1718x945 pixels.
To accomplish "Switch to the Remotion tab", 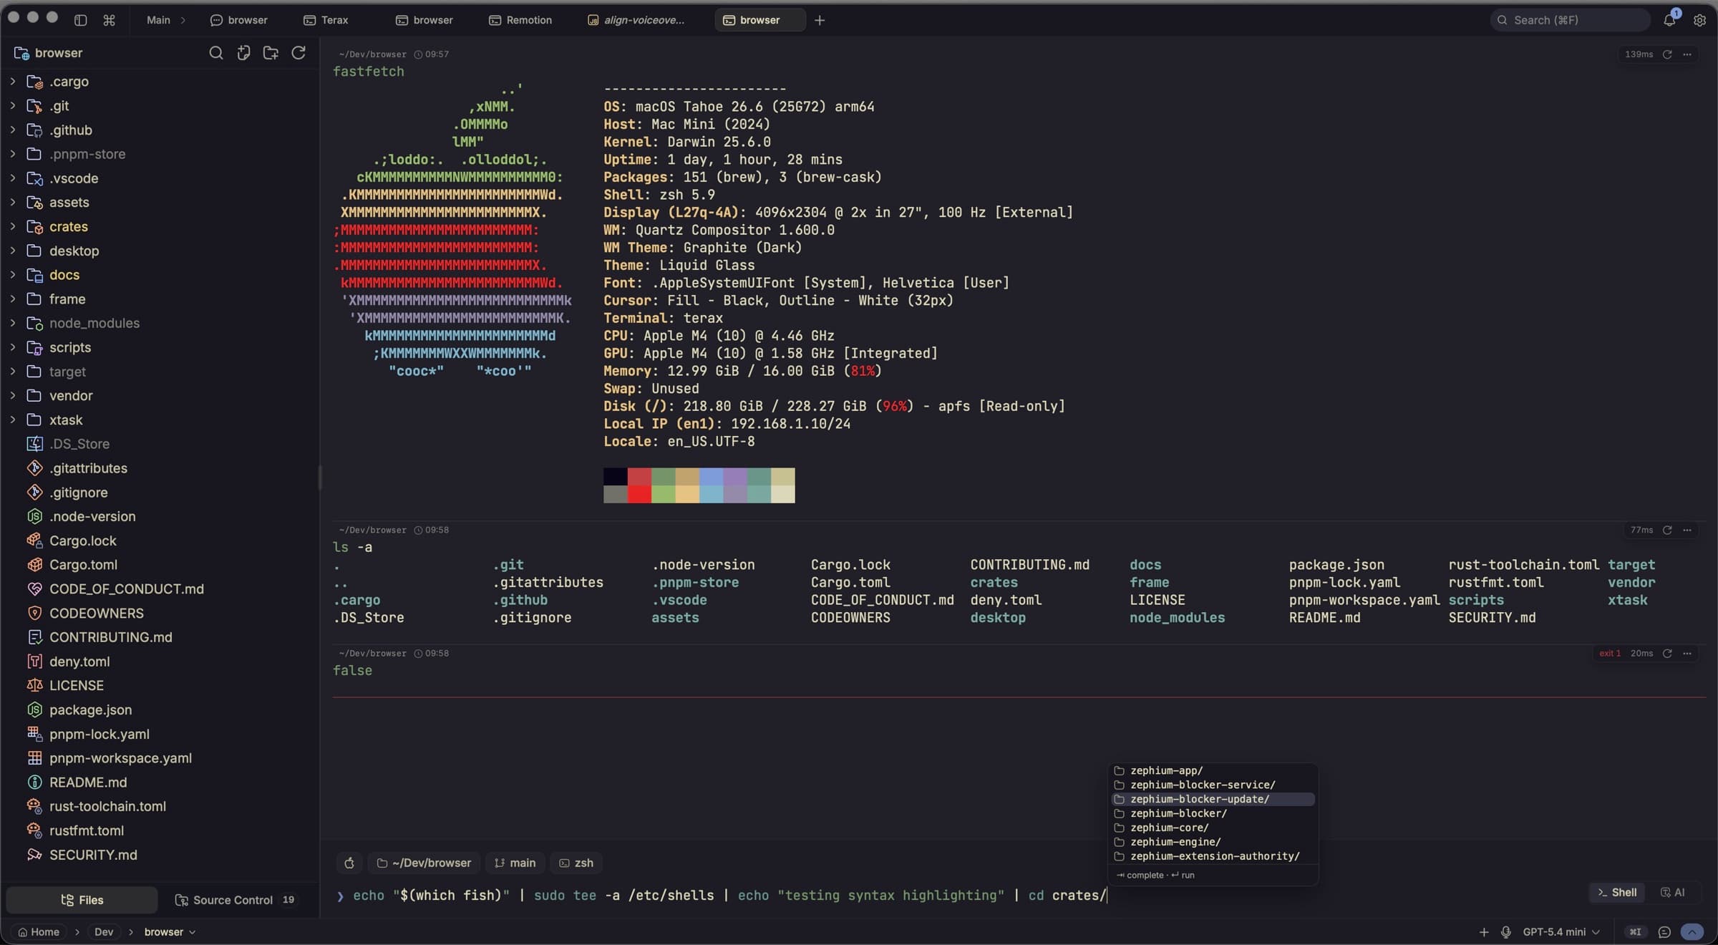I will click(520, 20).
